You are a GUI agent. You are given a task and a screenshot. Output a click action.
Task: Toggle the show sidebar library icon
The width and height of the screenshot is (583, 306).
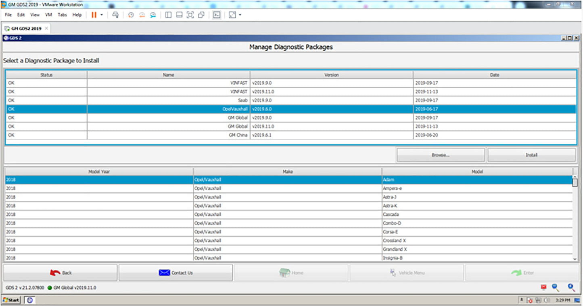coord(168,15)
